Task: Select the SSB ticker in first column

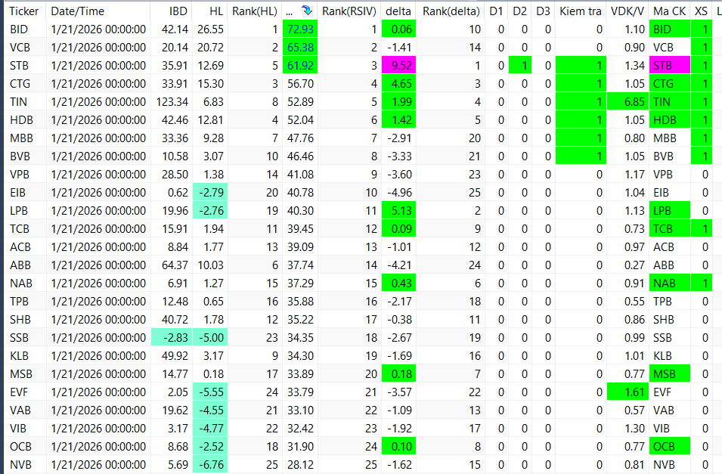Action: click(19, 338)
